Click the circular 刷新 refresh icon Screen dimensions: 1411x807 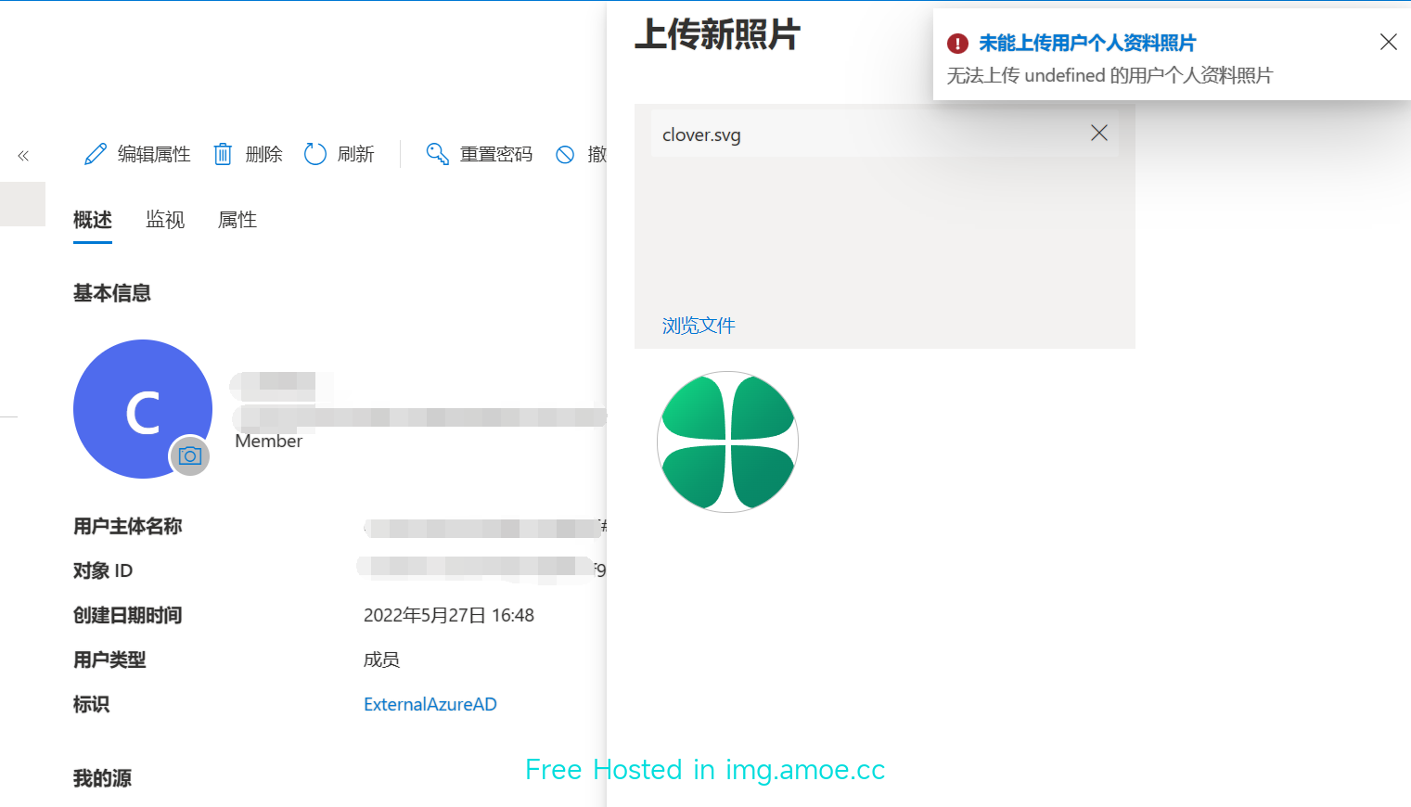(315, 154)
